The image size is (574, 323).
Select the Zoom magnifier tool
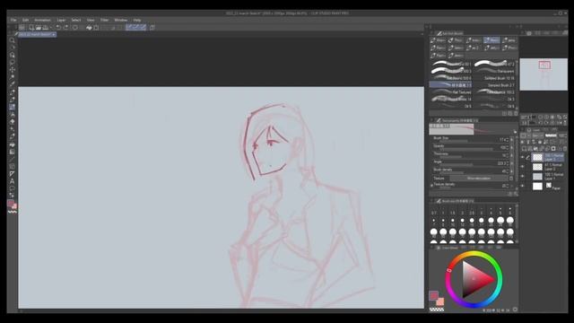[12, 40]
